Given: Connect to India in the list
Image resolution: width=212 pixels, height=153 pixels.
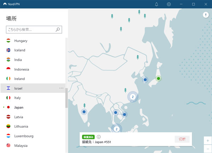Looking at the screenshot, I should [x=33, y=60].
